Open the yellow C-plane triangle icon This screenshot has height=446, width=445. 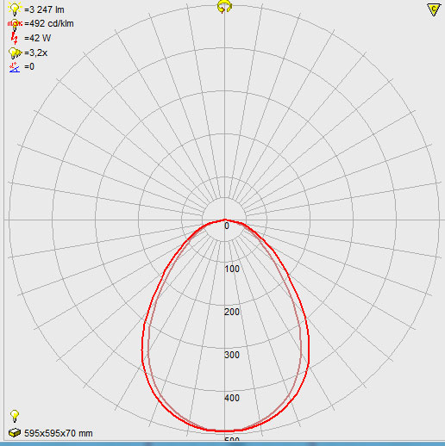(x=434, y=9)
